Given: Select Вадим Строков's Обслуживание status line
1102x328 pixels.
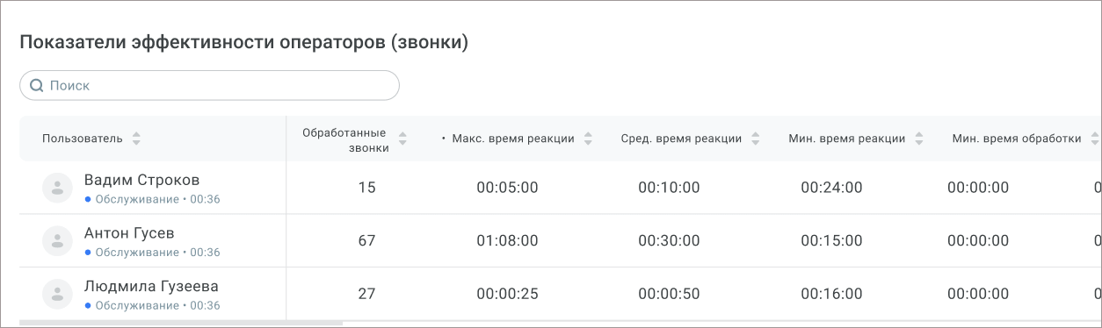Looking at the screenshot, I should point(152,199).
